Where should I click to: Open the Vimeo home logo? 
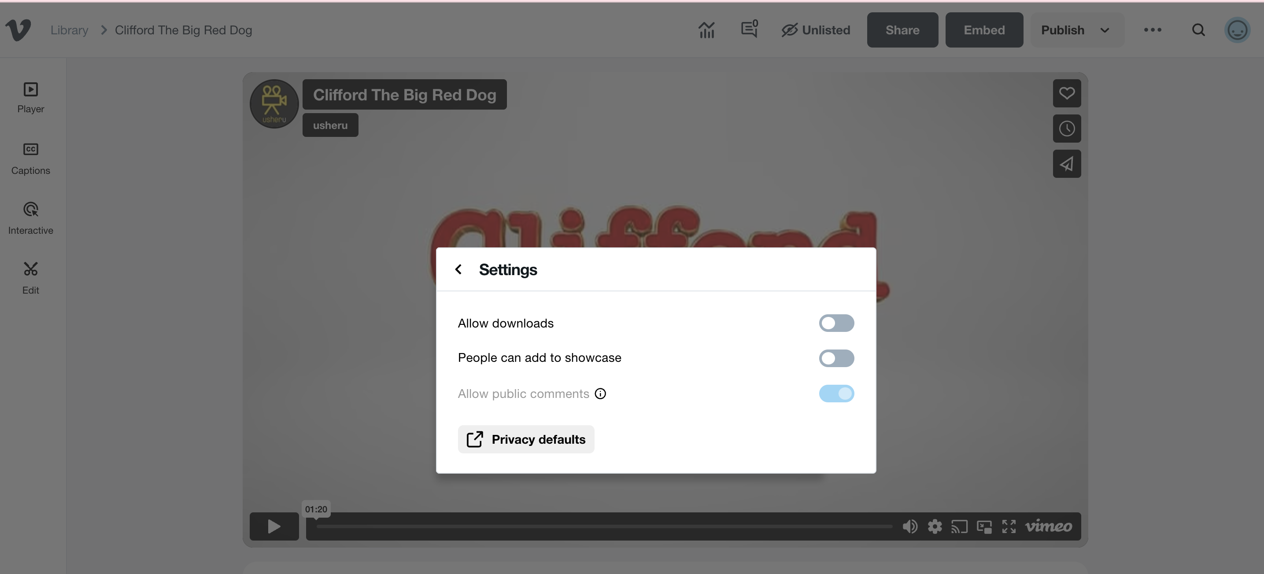[x=18, y=30]
